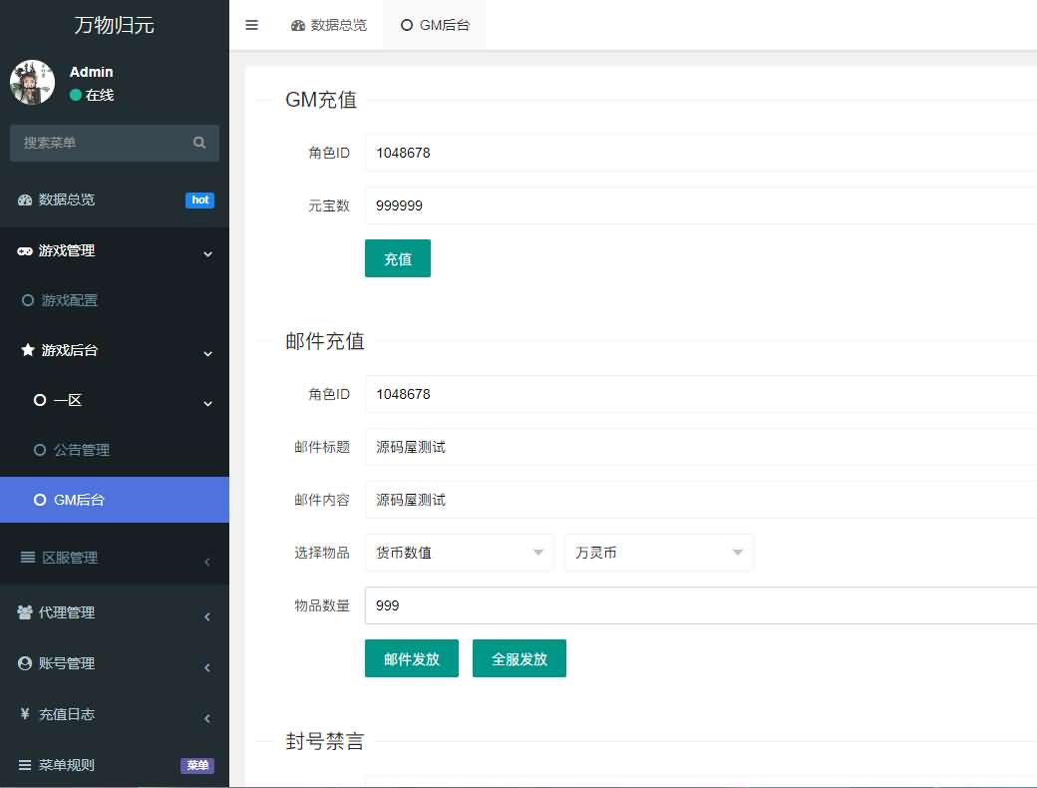Screen dimensions: 1037x788
Task: Click the user icon beside 账号管理
Action: 25,663
